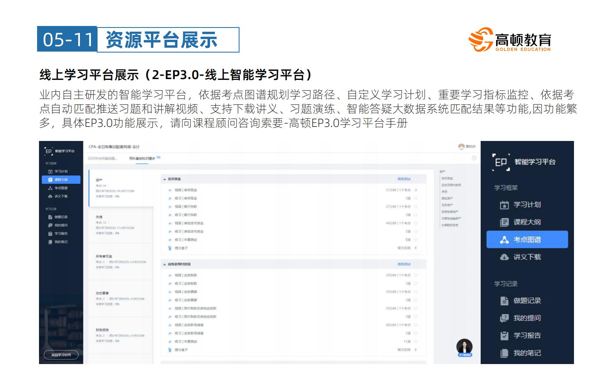Click the status circle next to 应收及预付款项 跳级测试
This screenshot has width=595, height=382.
pyautogui.click(x=416, y=264)
